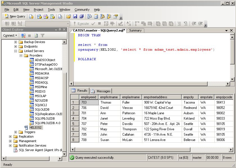Click the 'Bellevue' city cell
The height and width of the screenshot is (168, 236).
click(190, 140)
